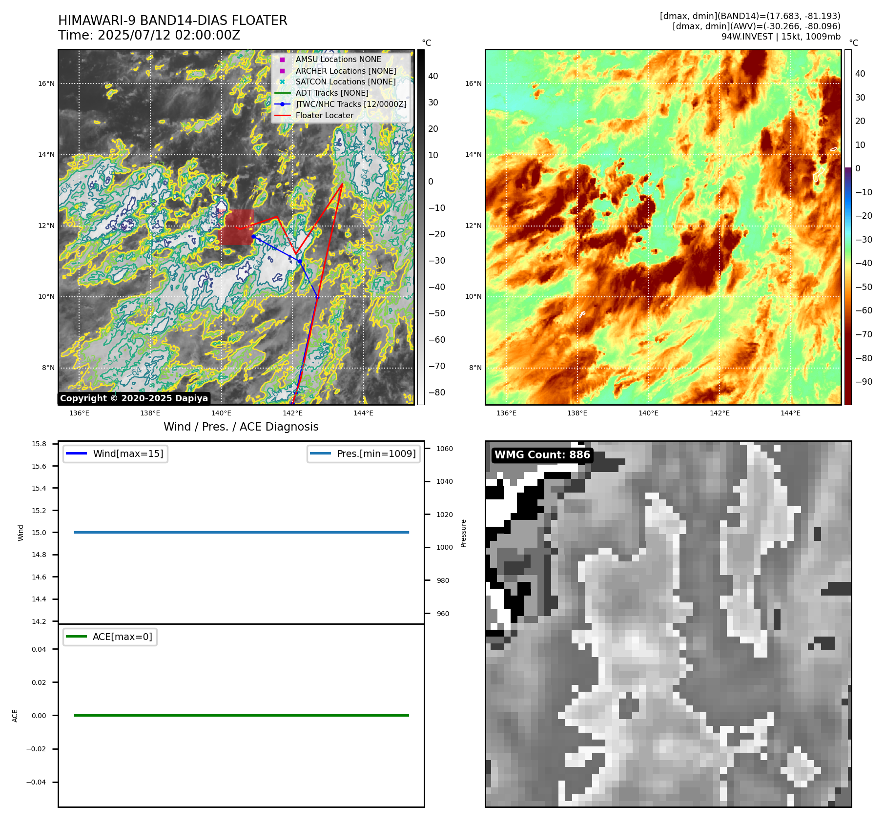Viewport: 885px width, 825px height.
Task: Select ARCHER Locations [NONE] legend entry
Action: pyautogui.click(x=346, y=71)
